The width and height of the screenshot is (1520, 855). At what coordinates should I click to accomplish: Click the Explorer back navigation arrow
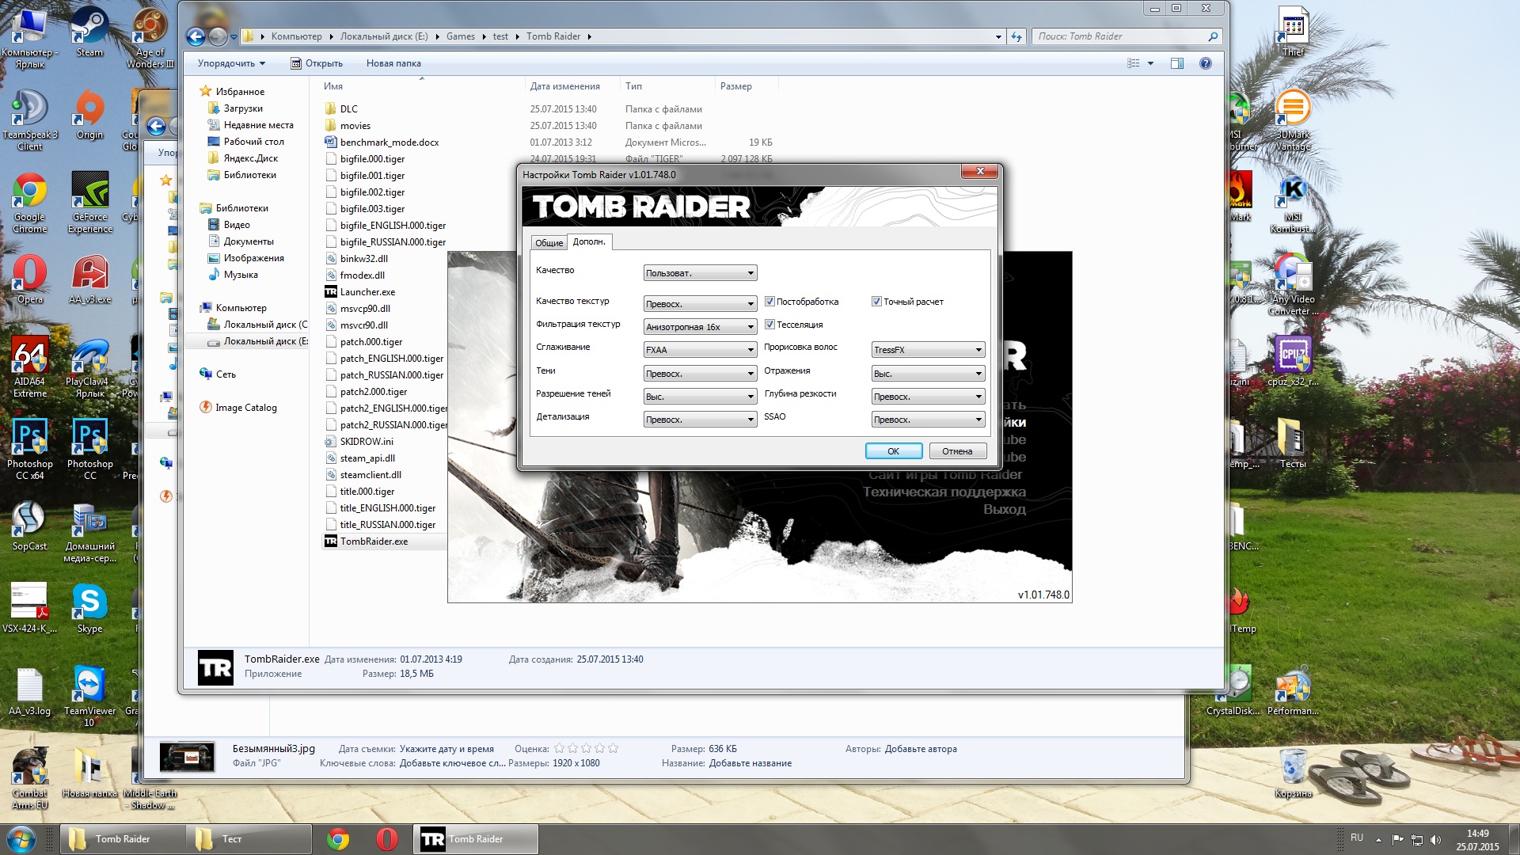coord(196,36)
